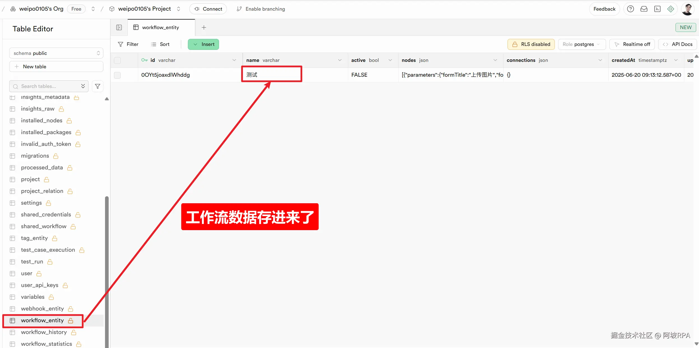Toggle the Realtime off button
The width and height of the screenshot is (699, 348).
tap(632, 44)
